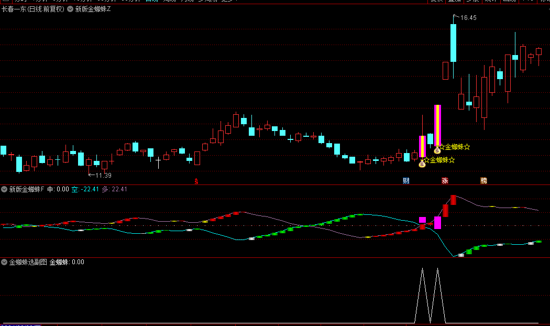The height and width of the screenshot is (326, 550).
Task: Click the 涨 marker below the candles
Action: [445, 181]
